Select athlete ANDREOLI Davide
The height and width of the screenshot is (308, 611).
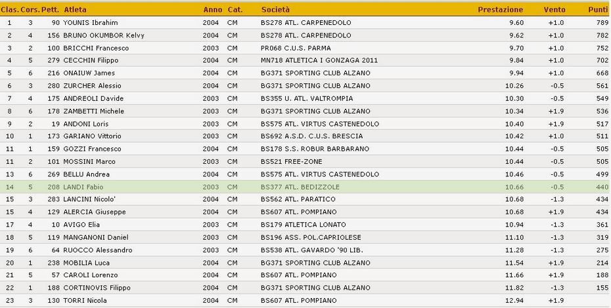point(93,98)
